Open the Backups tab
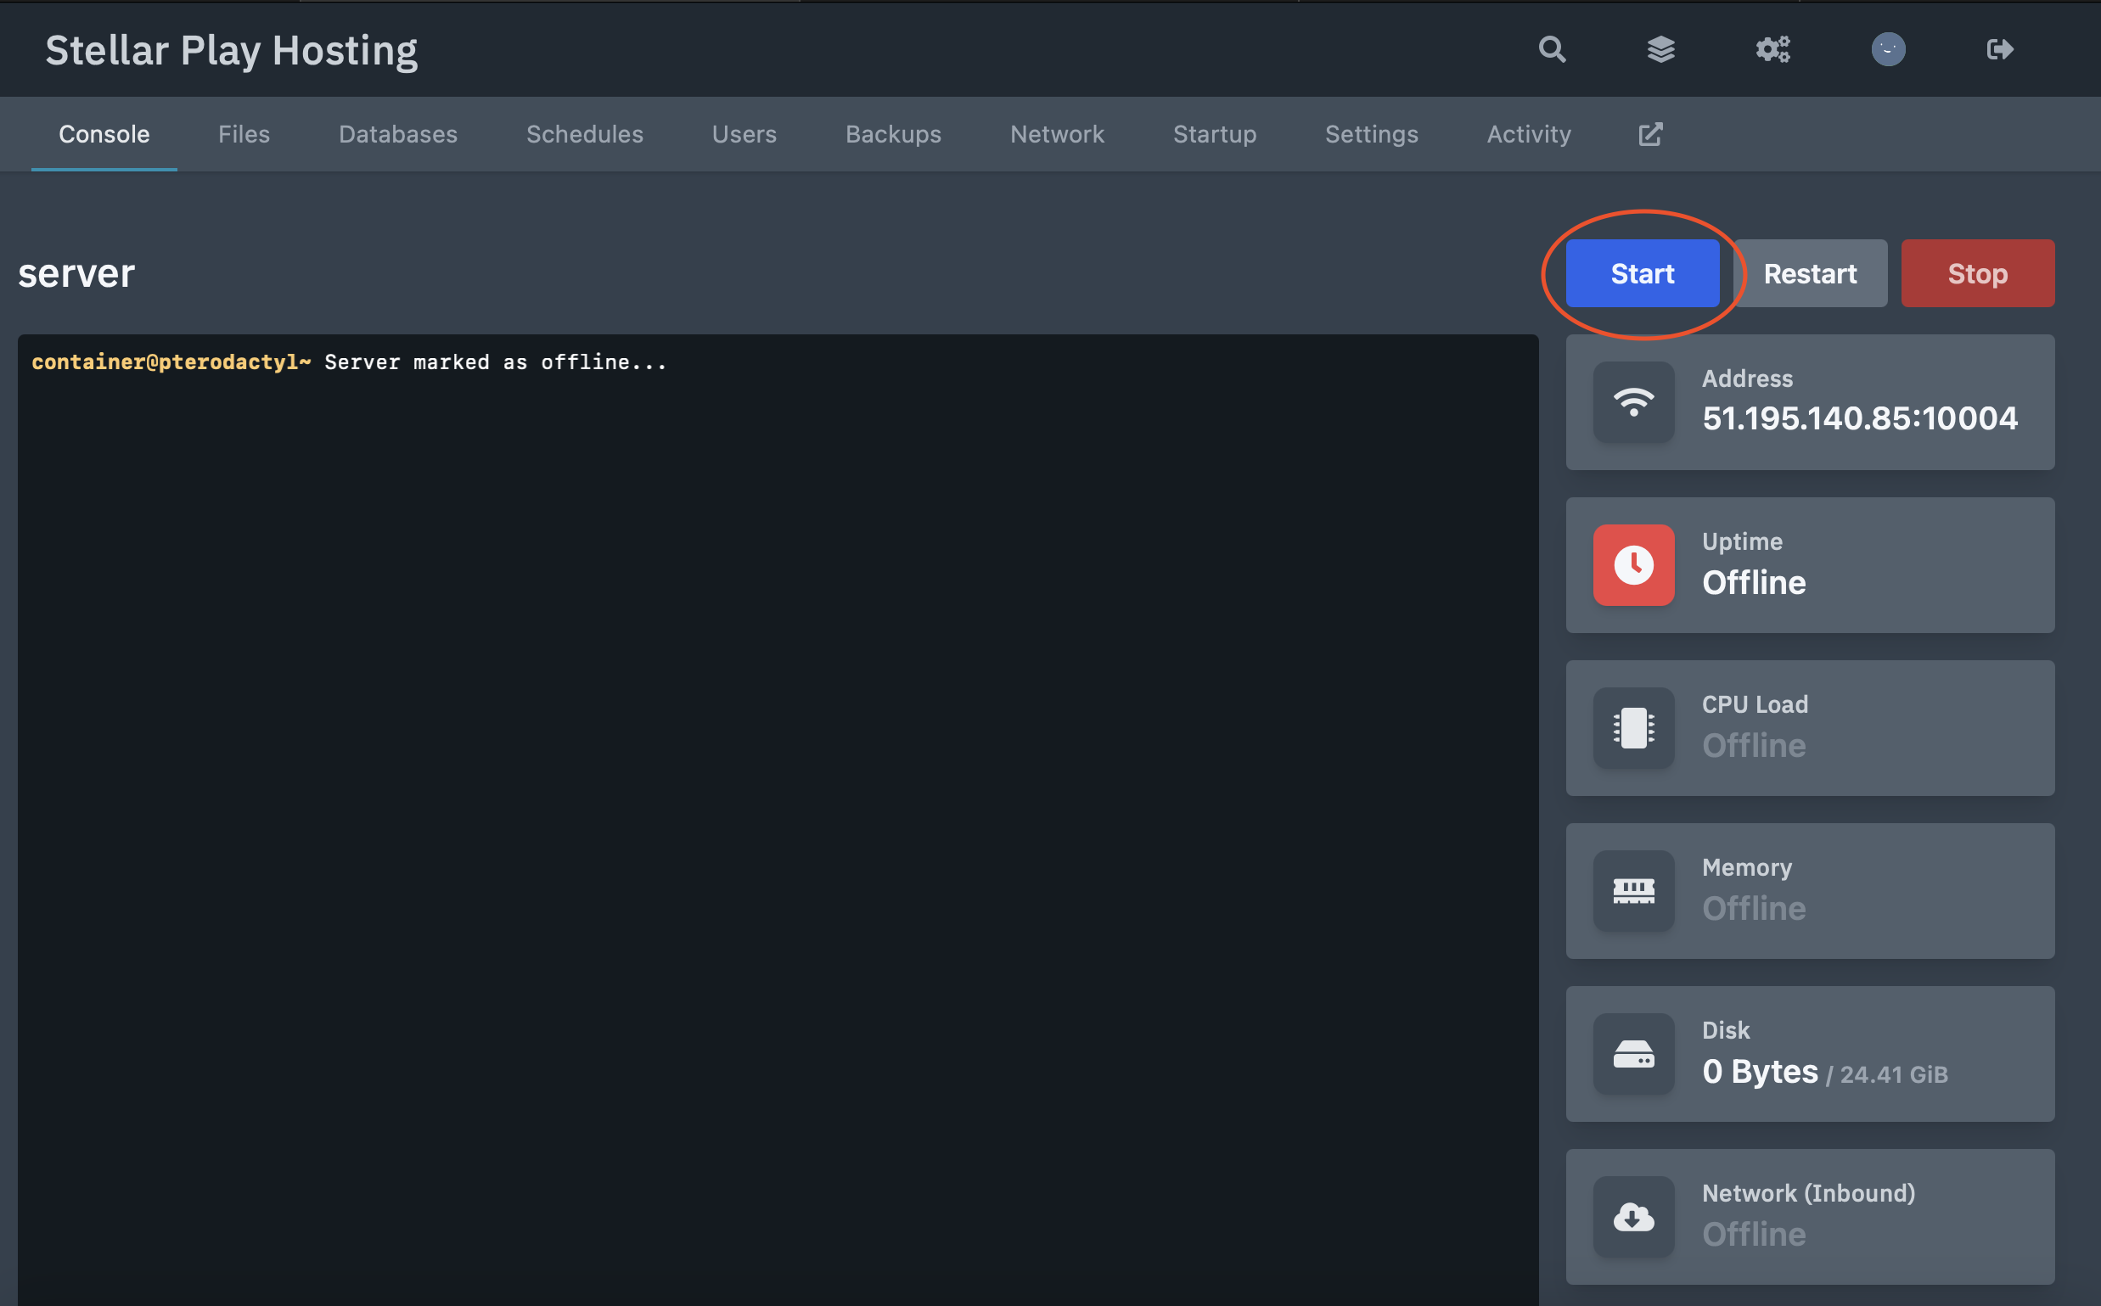 [x=892, y=134]
